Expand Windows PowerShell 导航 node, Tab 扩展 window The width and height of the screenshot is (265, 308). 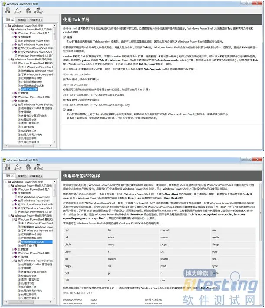click(13, 97)
